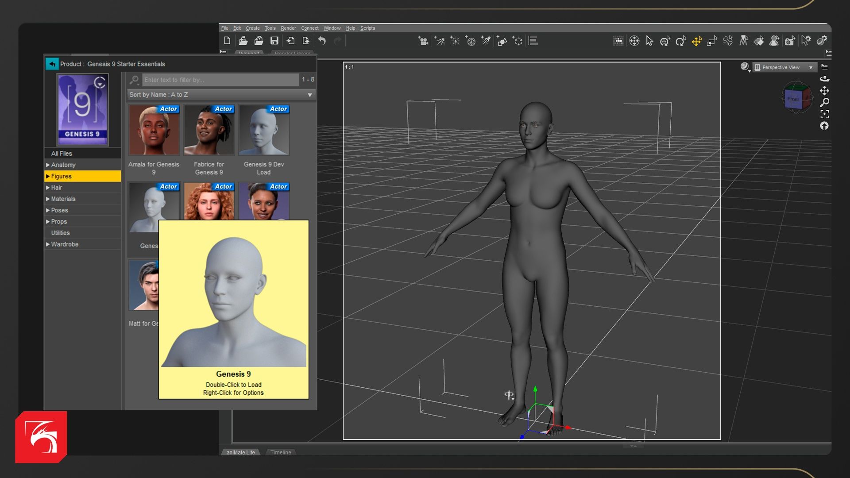
Task: Select Genesis 9 Dev Load thumbnail
Action: [264, 130]
